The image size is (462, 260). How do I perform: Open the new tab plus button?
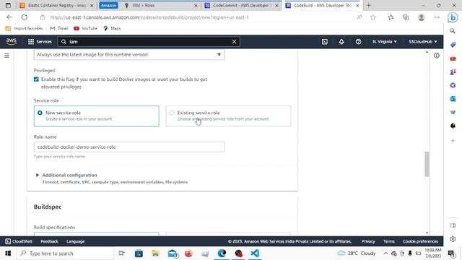click(x=369, y=5)
